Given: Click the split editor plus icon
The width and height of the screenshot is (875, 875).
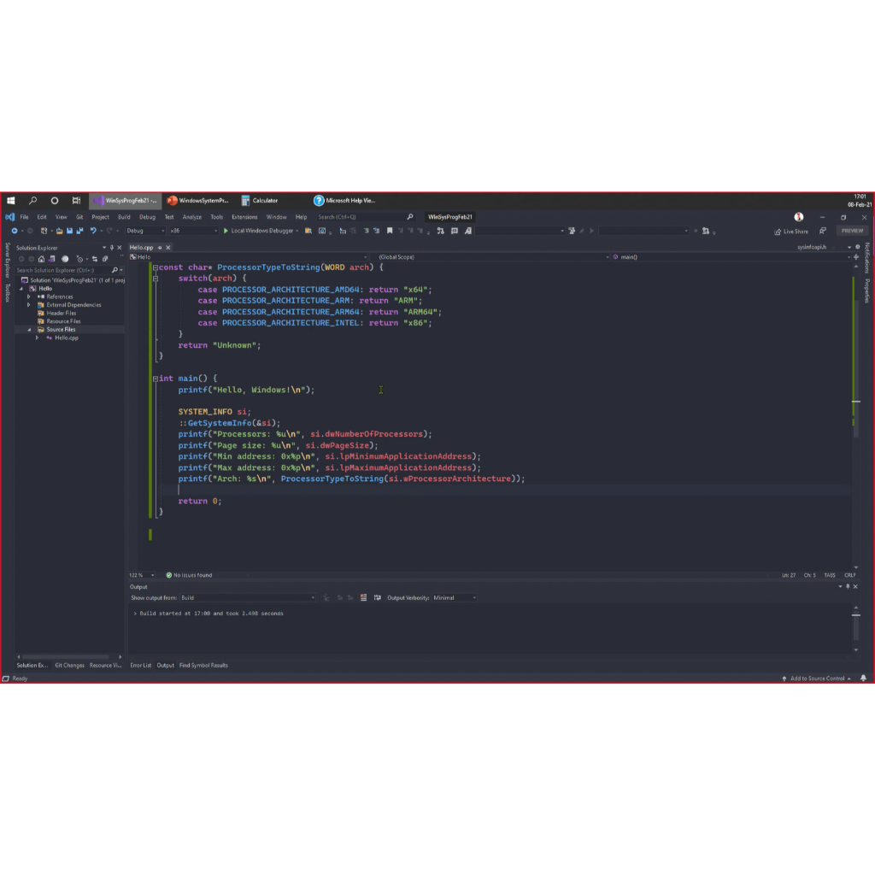Looking at the screenshot, I should point(856,257).
